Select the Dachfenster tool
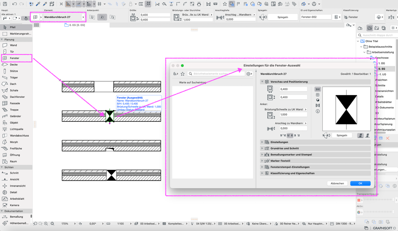This screenshot has width=398, height=231. [16, 97]
